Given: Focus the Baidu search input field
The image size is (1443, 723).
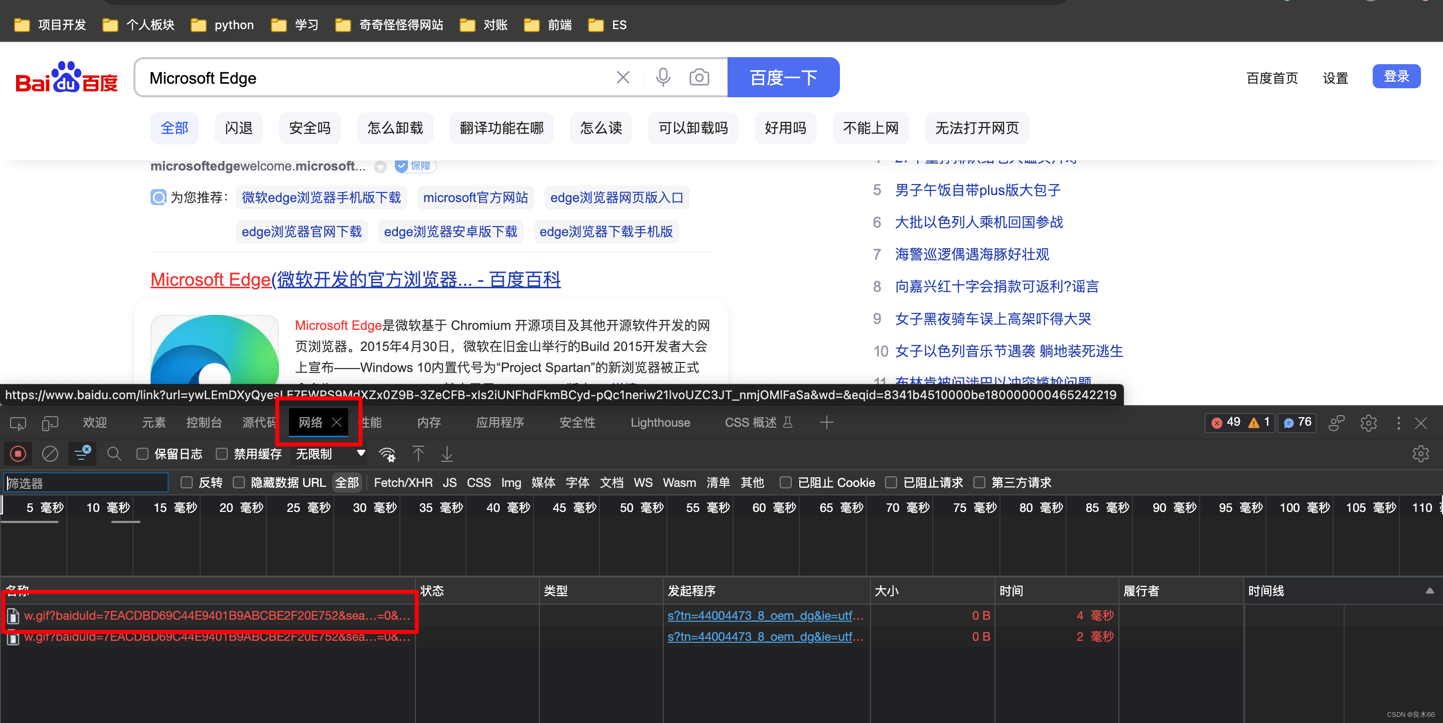Looking at the screenshot, I should click(x=375, y=78).
